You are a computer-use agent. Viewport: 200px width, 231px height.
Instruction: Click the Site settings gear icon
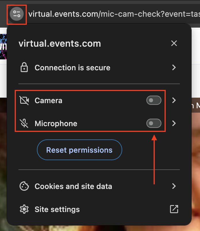(24, 209)
